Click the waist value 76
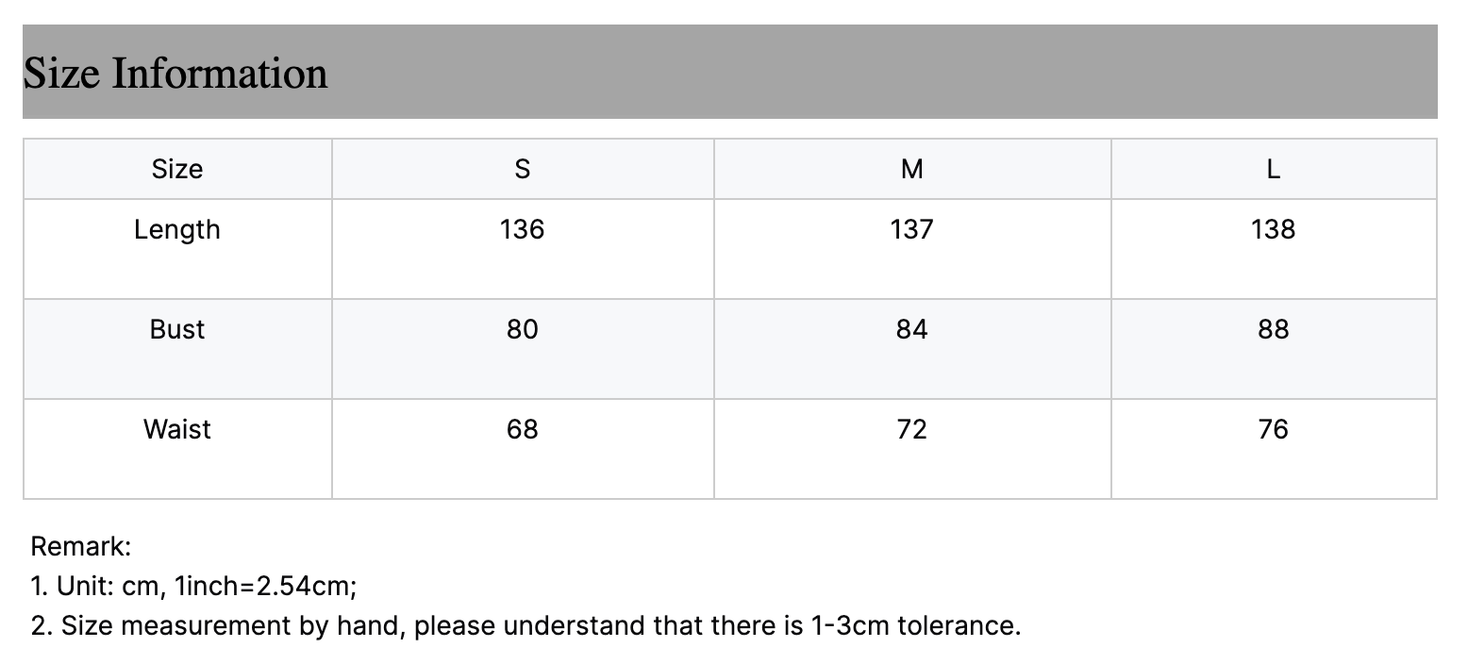Screen dimensions: 1468x664 [1274, 429]
